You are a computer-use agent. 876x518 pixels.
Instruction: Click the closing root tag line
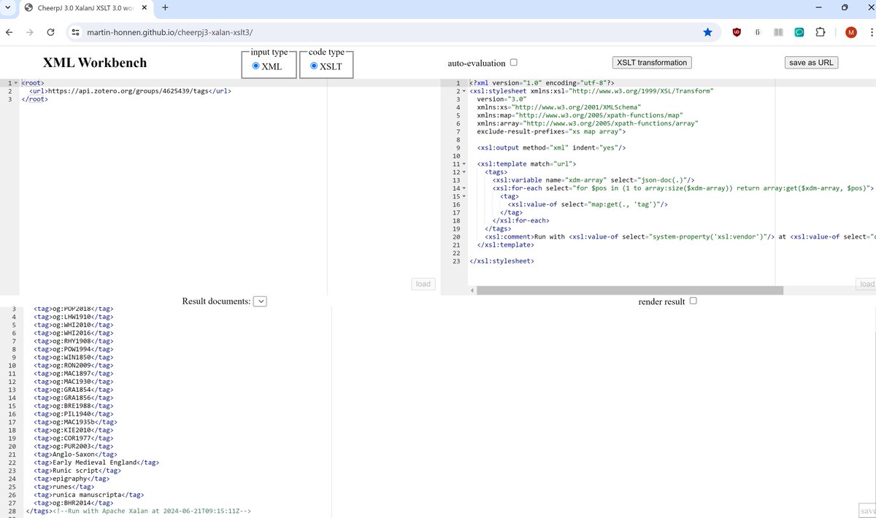(35, 99)
